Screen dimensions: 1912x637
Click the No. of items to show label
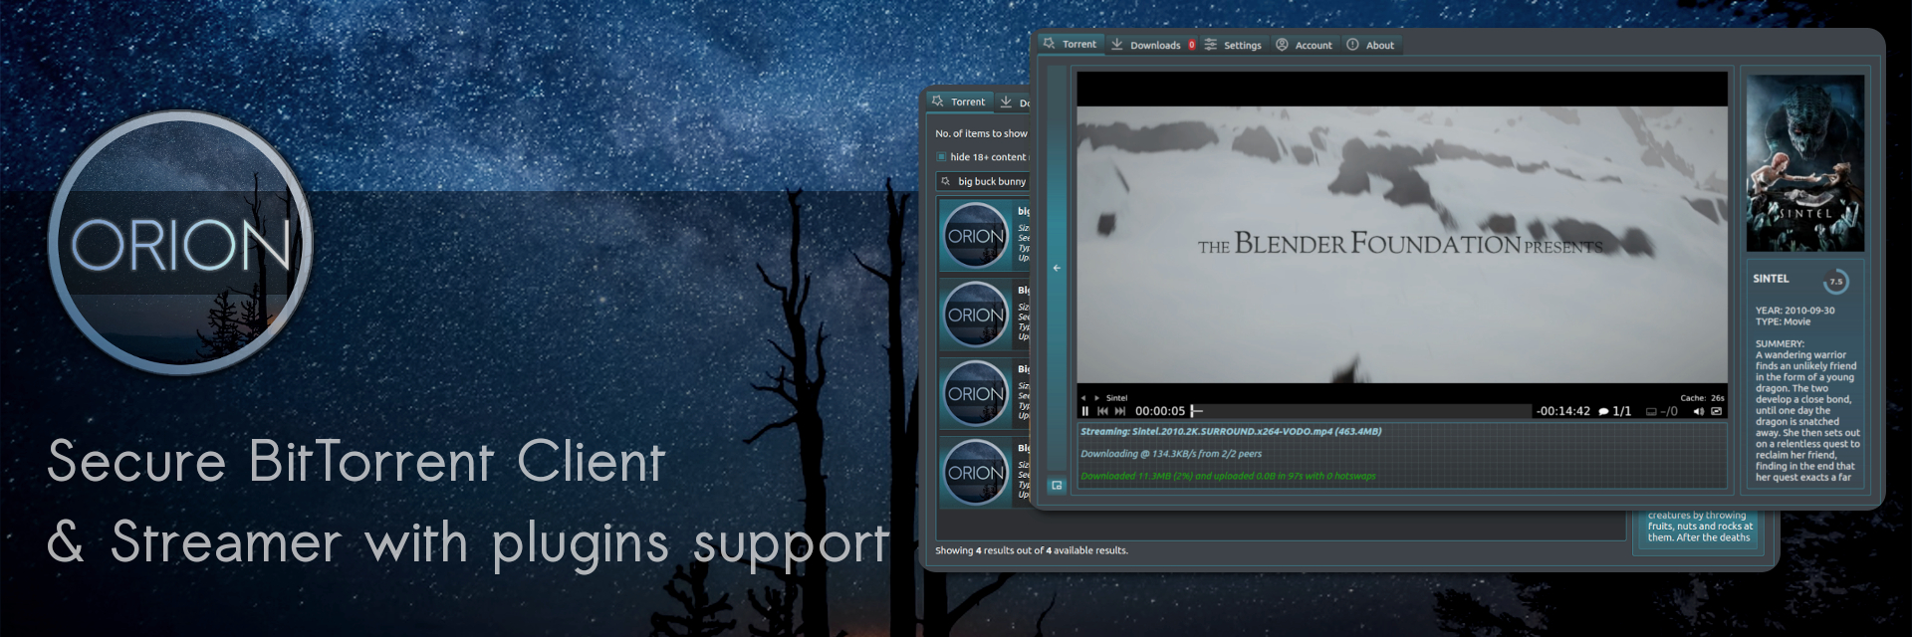(x=981, y=133)
